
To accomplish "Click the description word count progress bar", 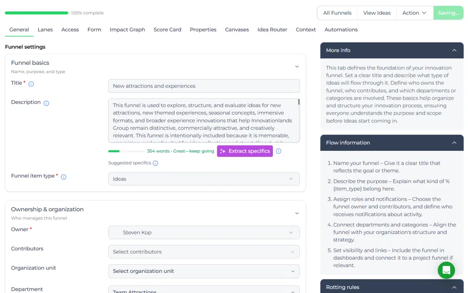I will pyautogui.click(x=126, y=151).
